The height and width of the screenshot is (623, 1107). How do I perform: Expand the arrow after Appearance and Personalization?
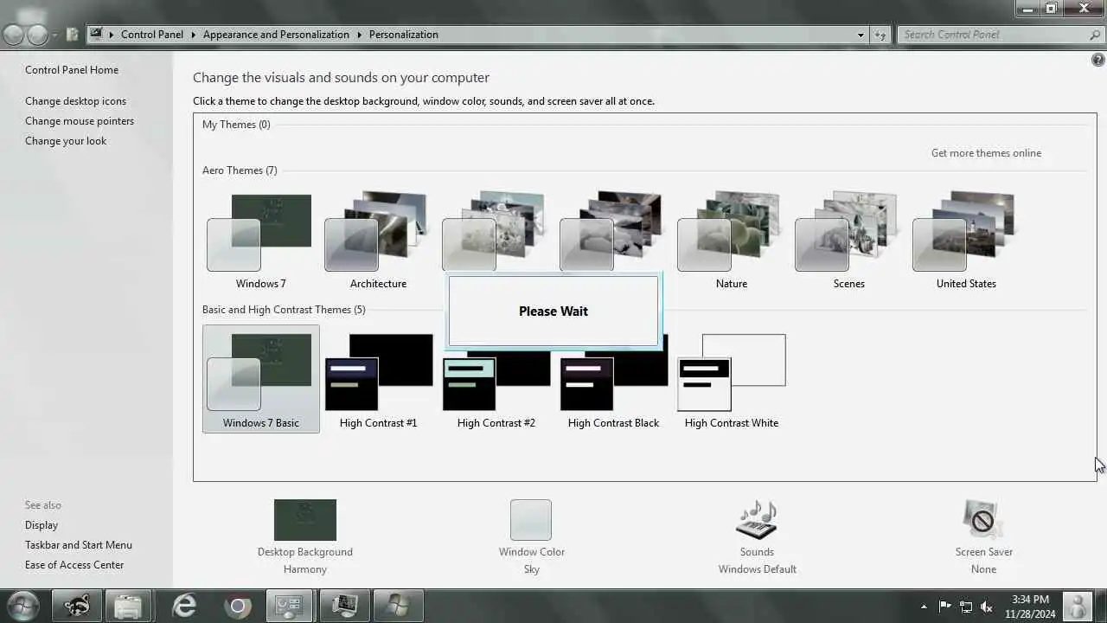click(x=359, y=35)
